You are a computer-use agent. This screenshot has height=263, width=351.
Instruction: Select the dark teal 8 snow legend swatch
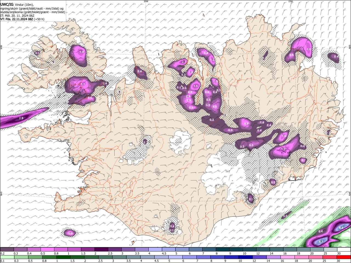click(x=222, y=249)
